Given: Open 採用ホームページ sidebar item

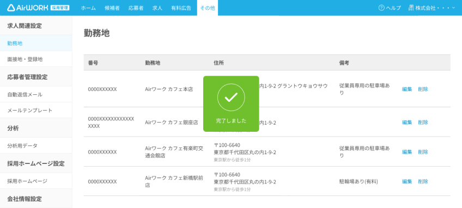Looking at the screenshot, I should (36, 181).
